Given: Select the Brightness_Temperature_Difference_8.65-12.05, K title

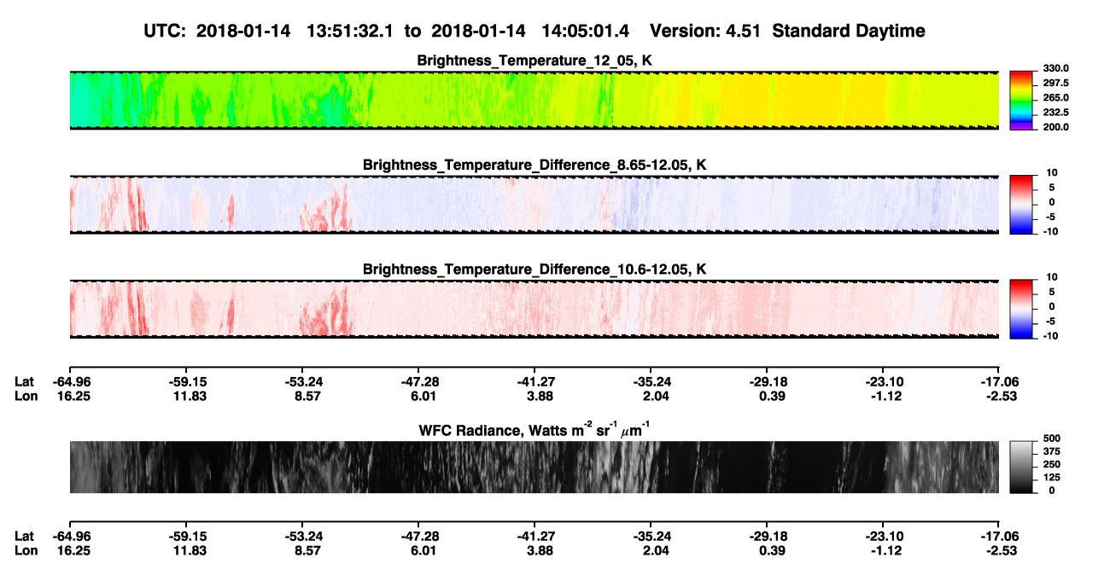Looking at the screenshot, I should [535, 165].
